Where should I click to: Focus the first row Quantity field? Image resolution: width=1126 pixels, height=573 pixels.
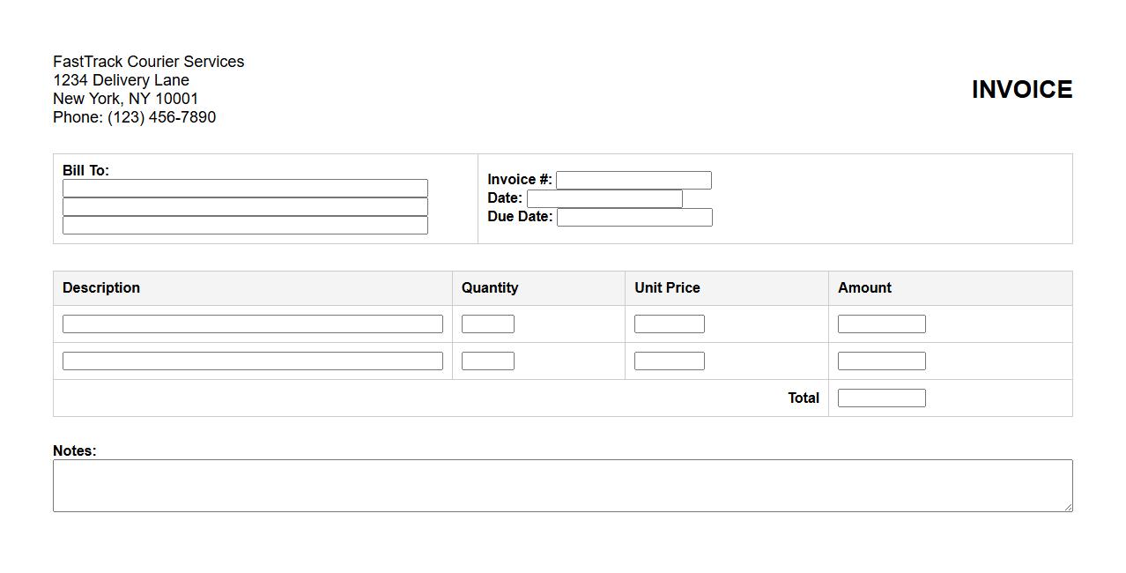[488, 324]
